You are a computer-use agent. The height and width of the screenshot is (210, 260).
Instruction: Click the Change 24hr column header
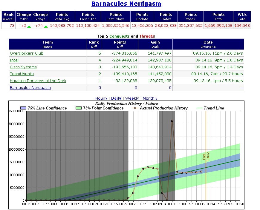point(24,16)
